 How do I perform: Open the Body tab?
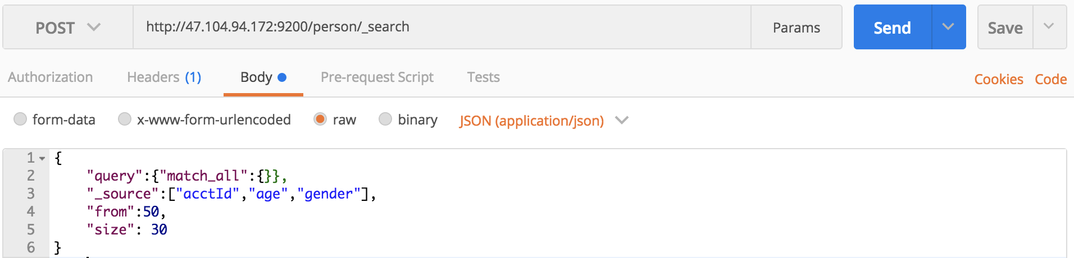(263, 77)
